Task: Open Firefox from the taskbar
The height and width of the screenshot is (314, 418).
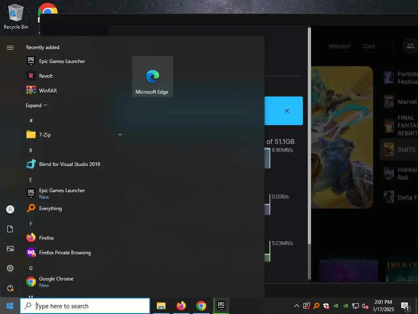Action: pos(181,306)
